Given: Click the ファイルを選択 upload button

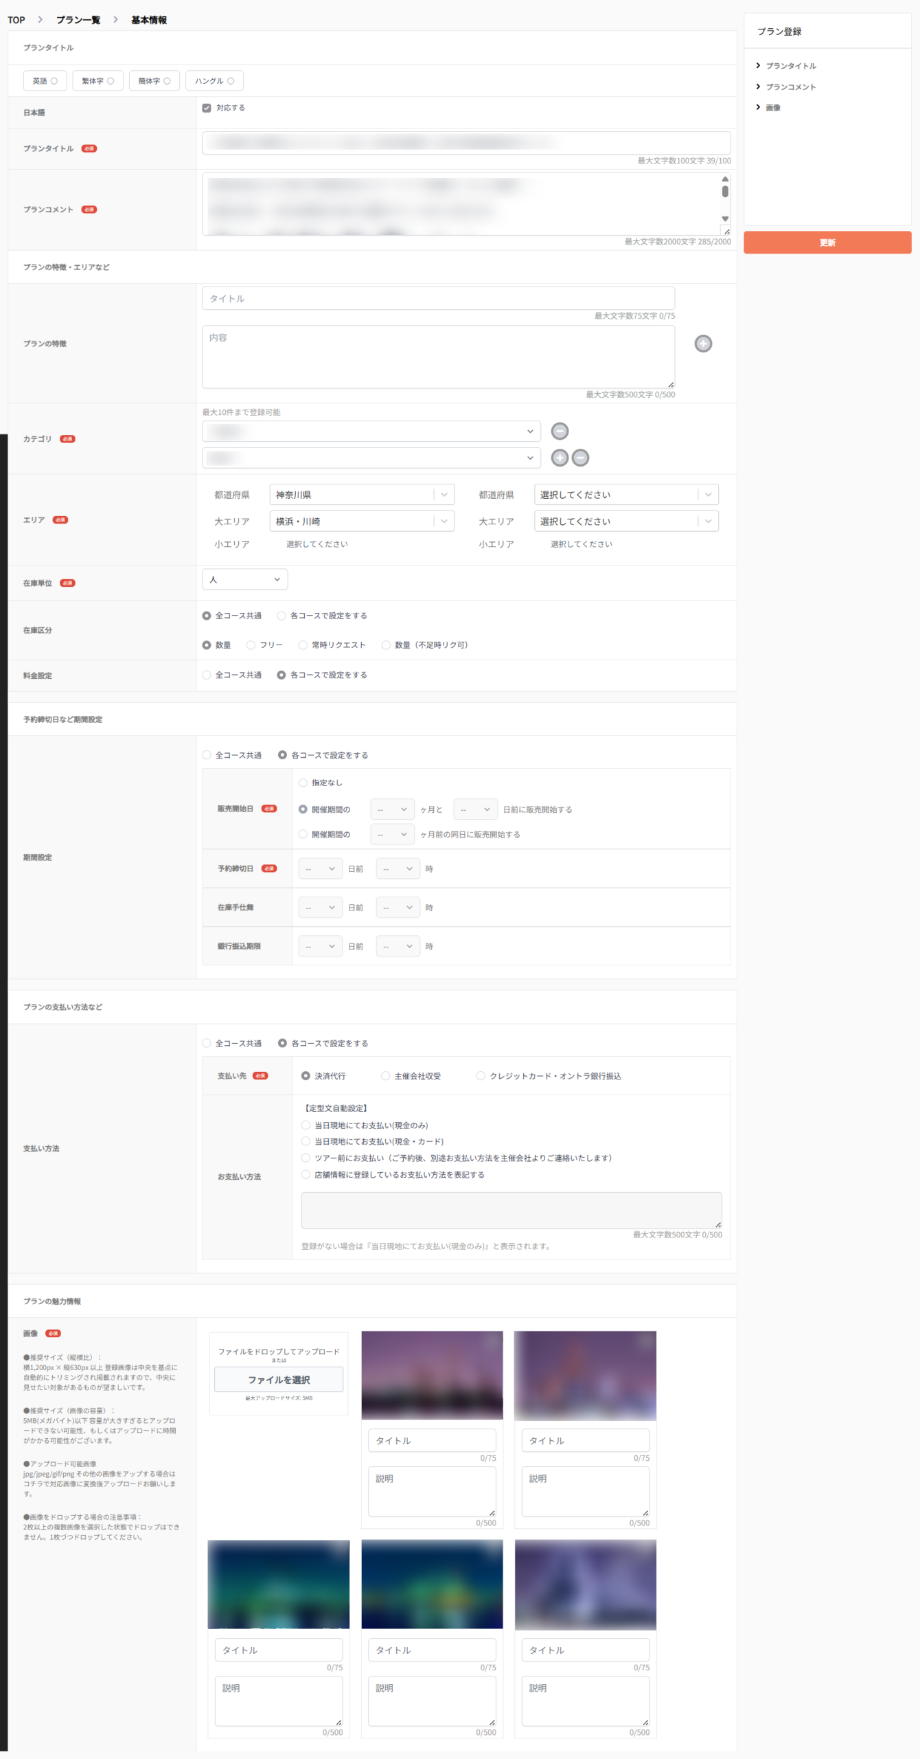Looking at the screenshot, I should pyautogui.click(x=278, y=1380).
